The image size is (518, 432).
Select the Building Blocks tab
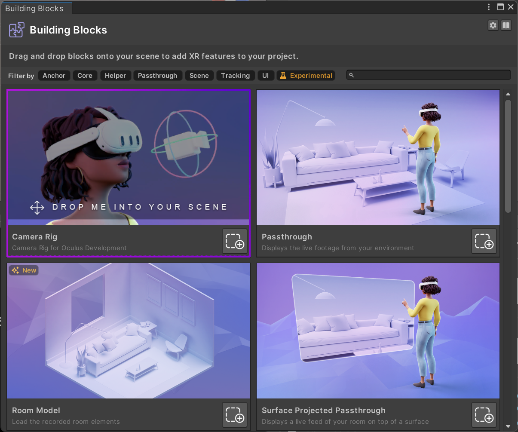coord(34,8)
